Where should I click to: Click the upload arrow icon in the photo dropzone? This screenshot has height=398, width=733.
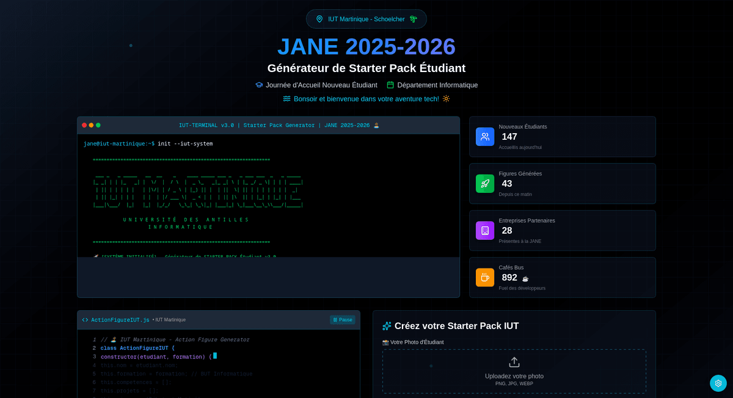coord(514,362)
